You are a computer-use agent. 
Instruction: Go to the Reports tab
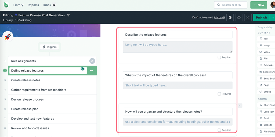click(x=33, y=5)
